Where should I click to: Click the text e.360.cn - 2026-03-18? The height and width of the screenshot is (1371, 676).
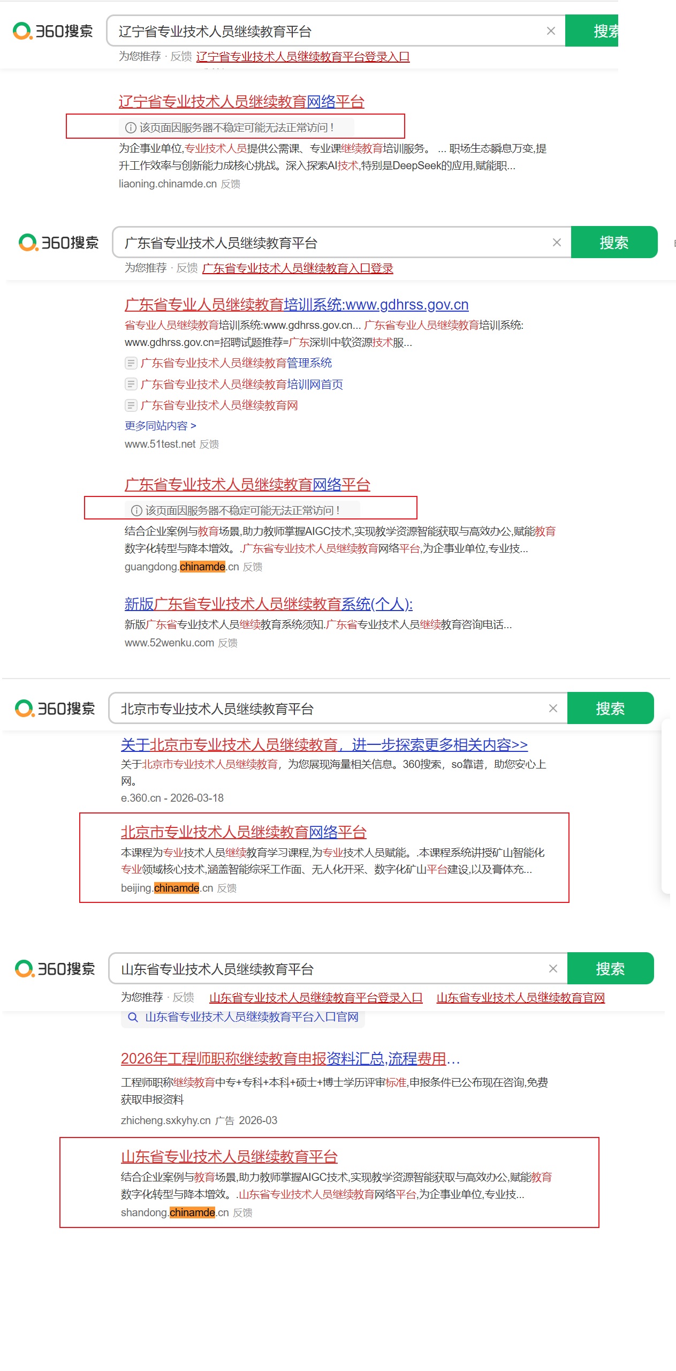tap(172, 798)
